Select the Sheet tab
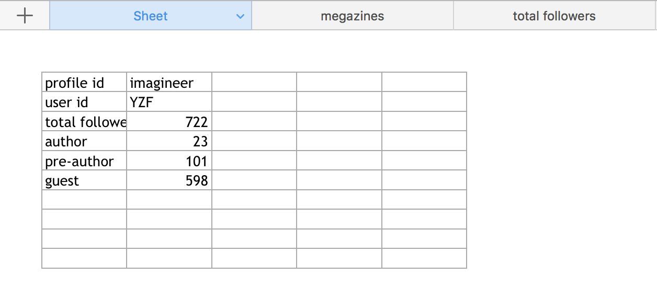The width and height of the screenshot is (657, 298). 151,16
